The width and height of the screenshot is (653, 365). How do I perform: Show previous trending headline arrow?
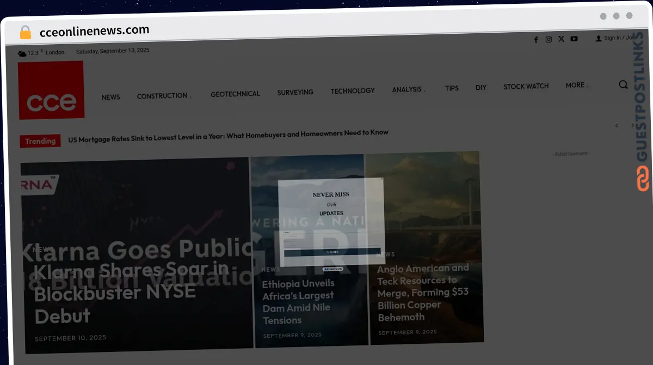(x=617, y=126)
